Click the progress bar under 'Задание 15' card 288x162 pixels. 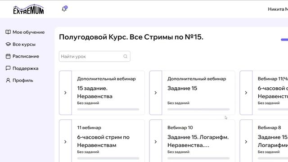(x=198, y=109)
